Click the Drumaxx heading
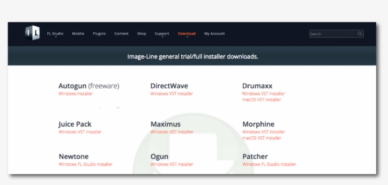Image resolution: width=388 pixels, height=185 pixels. click(x=257, y=86)
